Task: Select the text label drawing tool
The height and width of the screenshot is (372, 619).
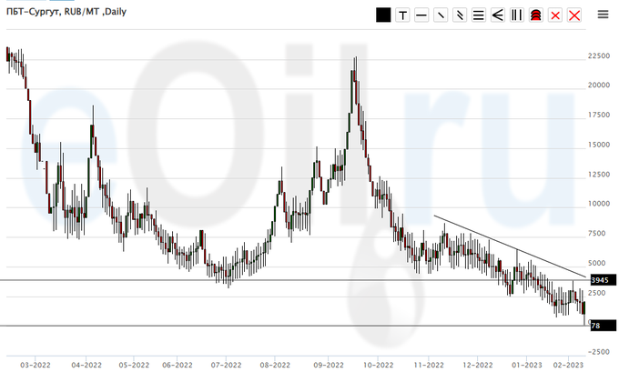Action: (x=402, y=15)
